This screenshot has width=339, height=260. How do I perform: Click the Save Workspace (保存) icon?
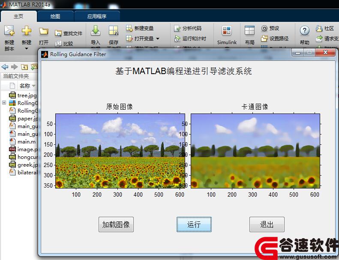click(x=114, y=30)
